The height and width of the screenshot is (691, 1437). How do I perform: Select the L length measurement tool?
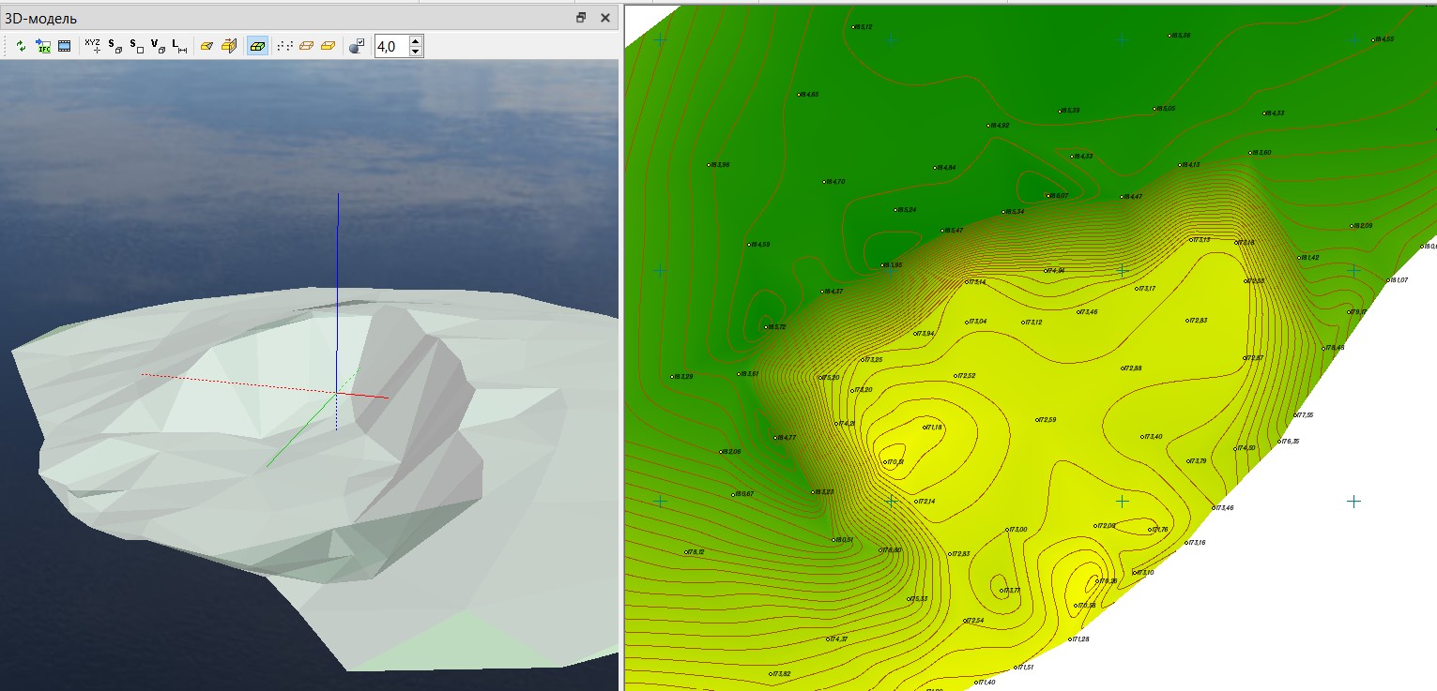(x=180, y=46)
